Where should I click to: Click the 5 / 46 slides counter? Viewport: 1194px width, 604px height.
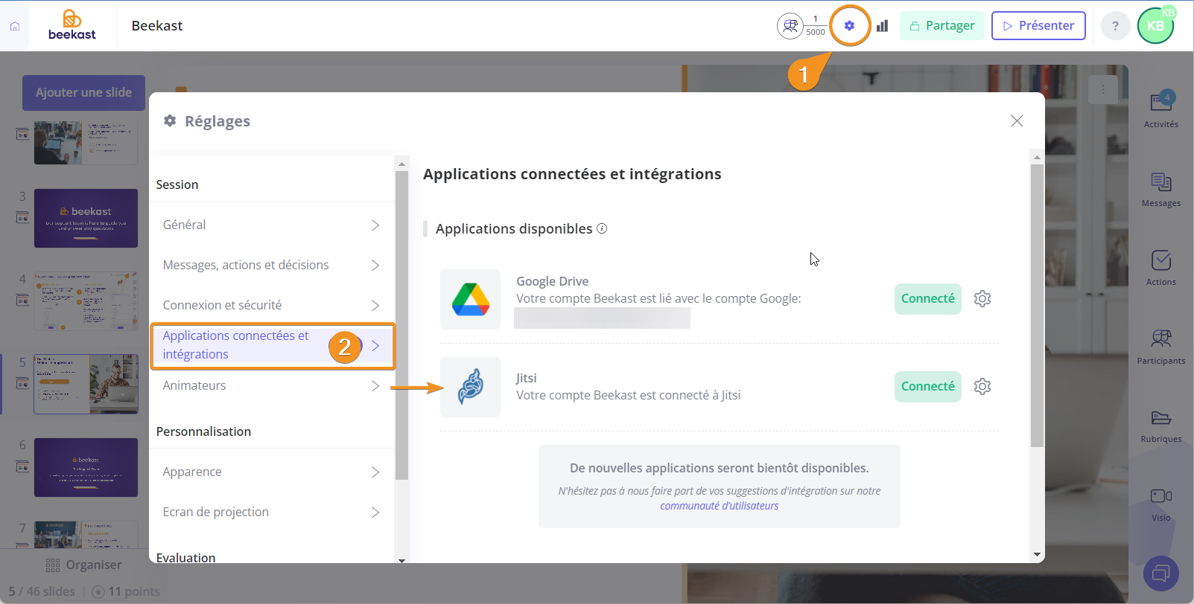(42, 591)
